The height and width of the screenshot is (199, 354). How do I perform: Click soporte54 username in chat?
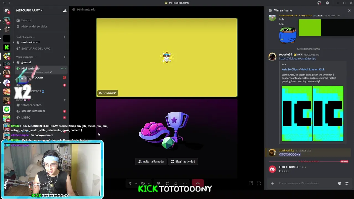pyautogui.click(x=285, y=55)
